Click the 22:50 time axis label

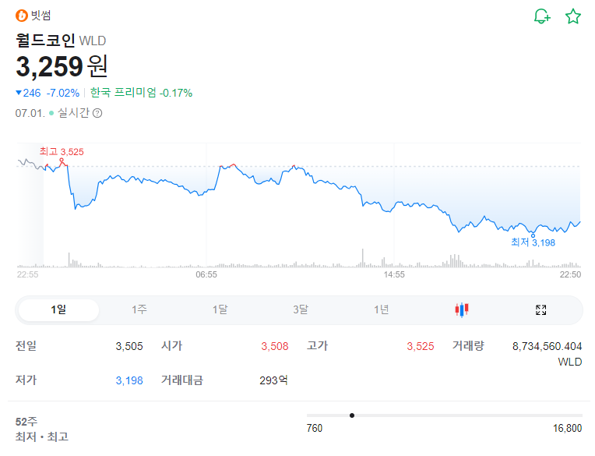click(570, 274)
